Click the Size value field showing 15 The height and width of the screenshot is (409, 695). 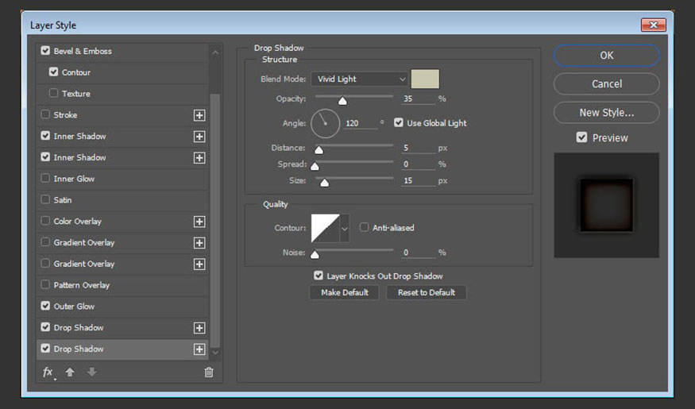(x=418, y=181)
